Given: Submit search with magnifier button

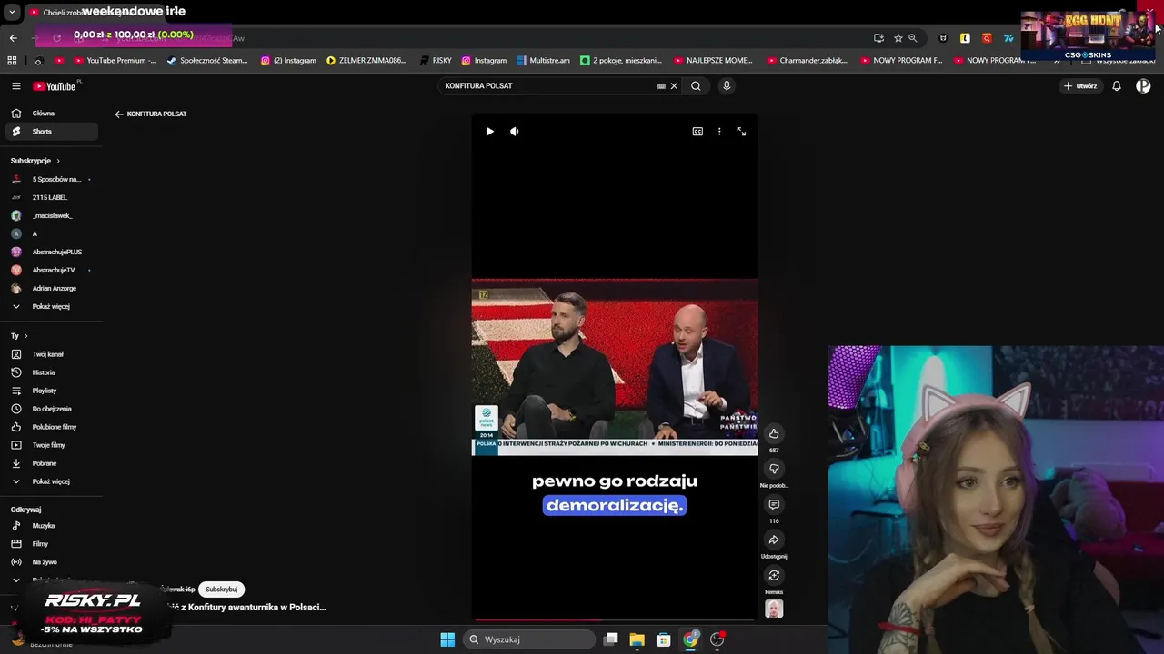Looking at the screenshot, I should (696, 86).
